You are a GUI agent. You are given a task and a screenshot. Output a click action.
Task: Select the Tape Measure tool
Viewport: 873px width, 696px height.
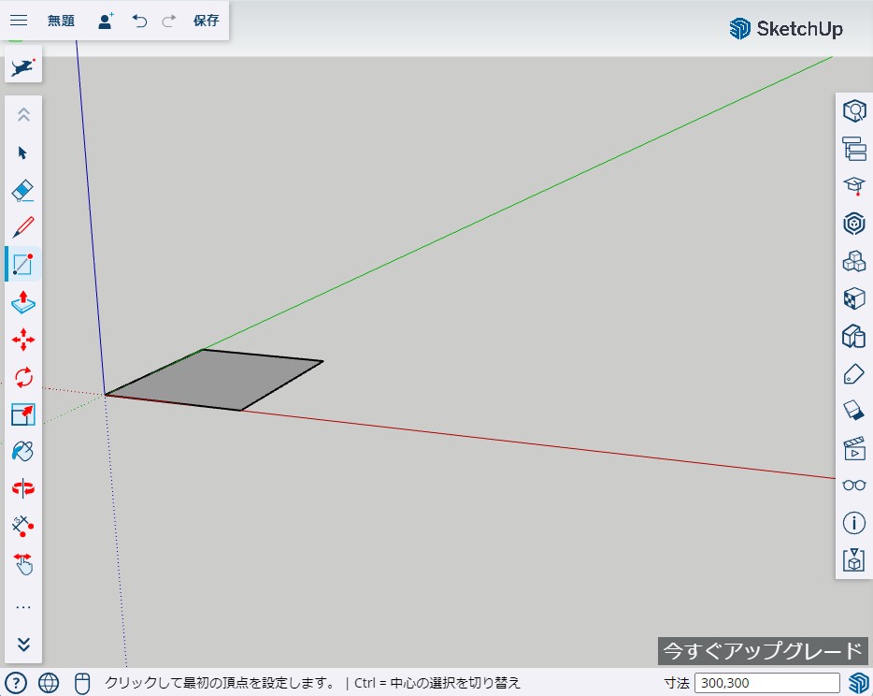click(x=23, y=526)
